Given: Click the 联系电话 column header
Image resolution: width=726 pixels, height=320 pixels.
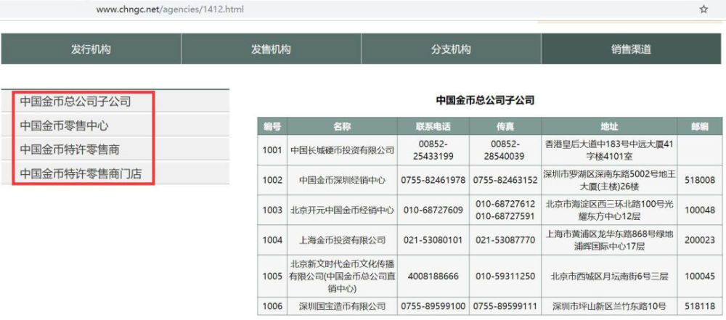Looking at the screenshot, I should (433, 126).
